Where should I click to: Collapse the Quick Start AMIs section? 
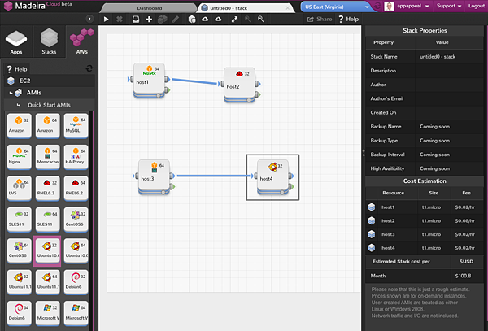click(19, 105)
